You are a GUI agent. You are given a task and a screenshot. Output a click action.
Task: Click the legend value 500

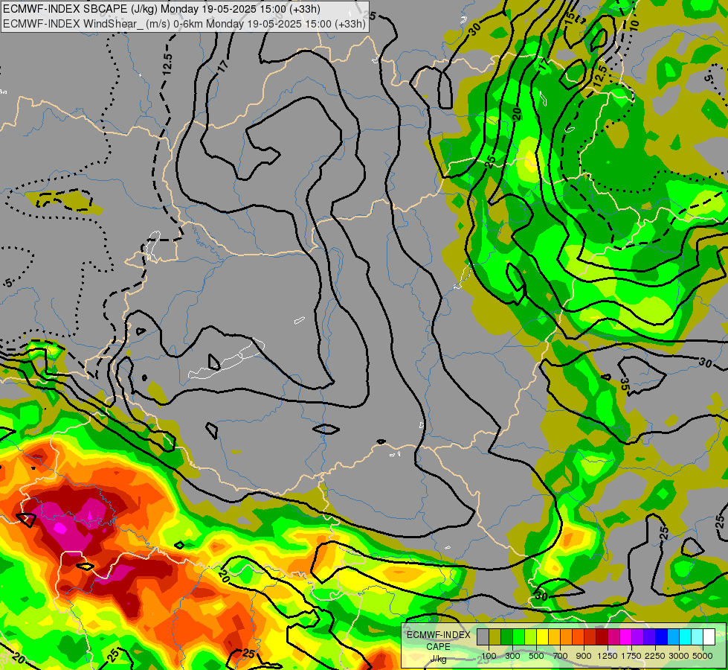tap(536, 656)
